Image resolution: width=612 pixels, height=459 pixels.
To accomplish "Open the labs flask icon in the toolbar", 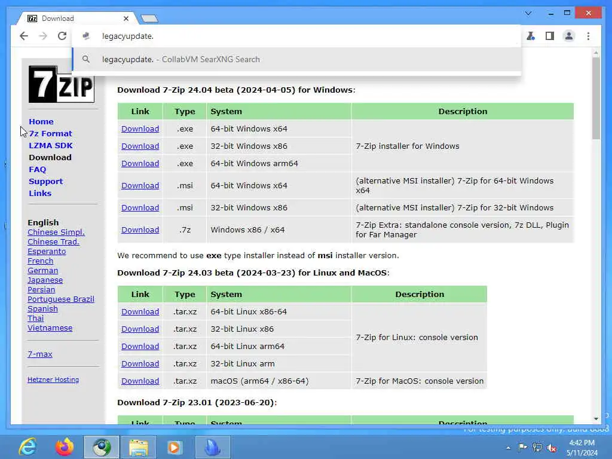I will [531, 36].
